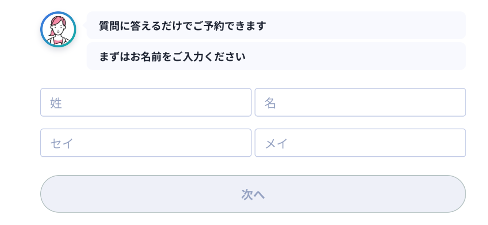Click the message bubble 質問に答えるだけでご予約できます
488x225 pixels.
tap(276, 25)
